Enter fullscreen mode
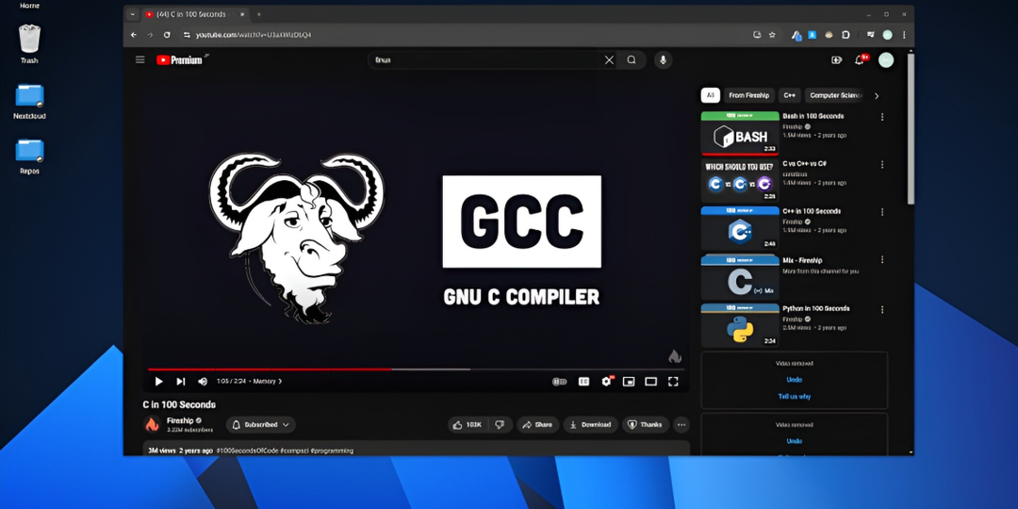The width and height of the screenshot is (1018, 509). pyautogui.click(x=673, y=382)
